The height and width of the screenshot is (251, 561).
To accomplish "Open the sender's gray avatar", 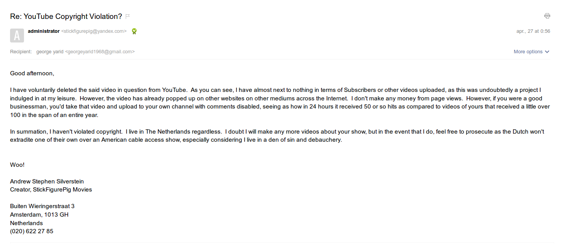I will 17,35.
